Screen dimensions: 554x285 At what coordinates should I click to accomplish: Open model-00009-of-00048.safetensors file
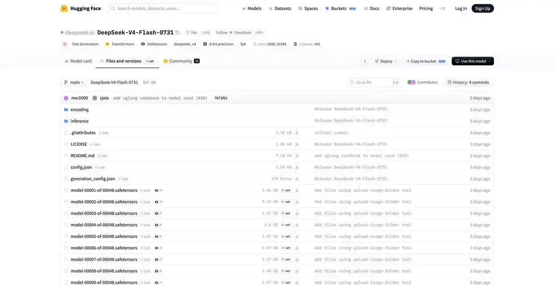[x=104, y=282]
